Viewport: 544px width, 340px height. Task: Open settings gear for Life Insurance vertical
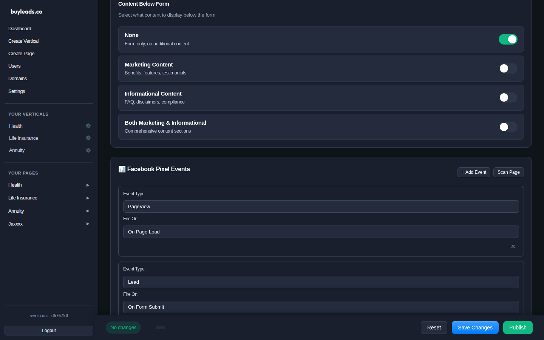tap(88, 138)
